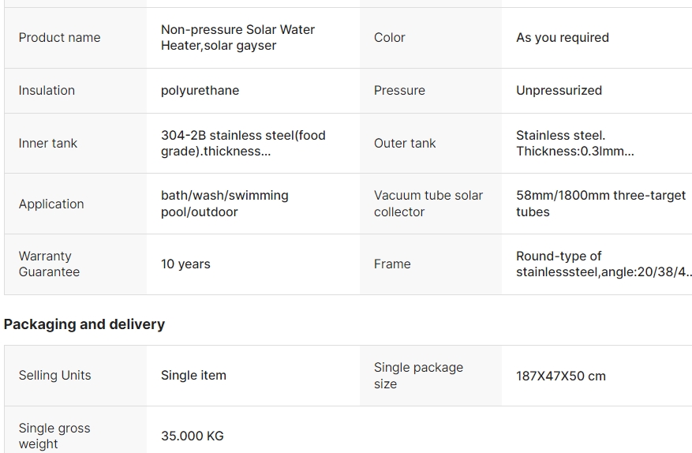This screenshot has width=692, height=453.
Task: Click the "Single gross weight" label
Action: (54, 436)
